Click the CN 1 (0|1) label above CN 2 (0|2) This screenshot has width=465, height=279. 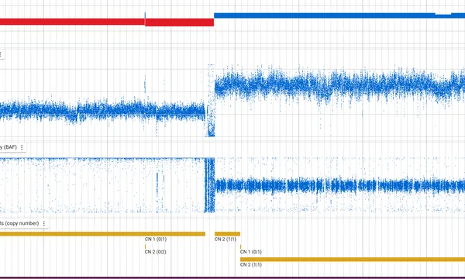point(156,239)
